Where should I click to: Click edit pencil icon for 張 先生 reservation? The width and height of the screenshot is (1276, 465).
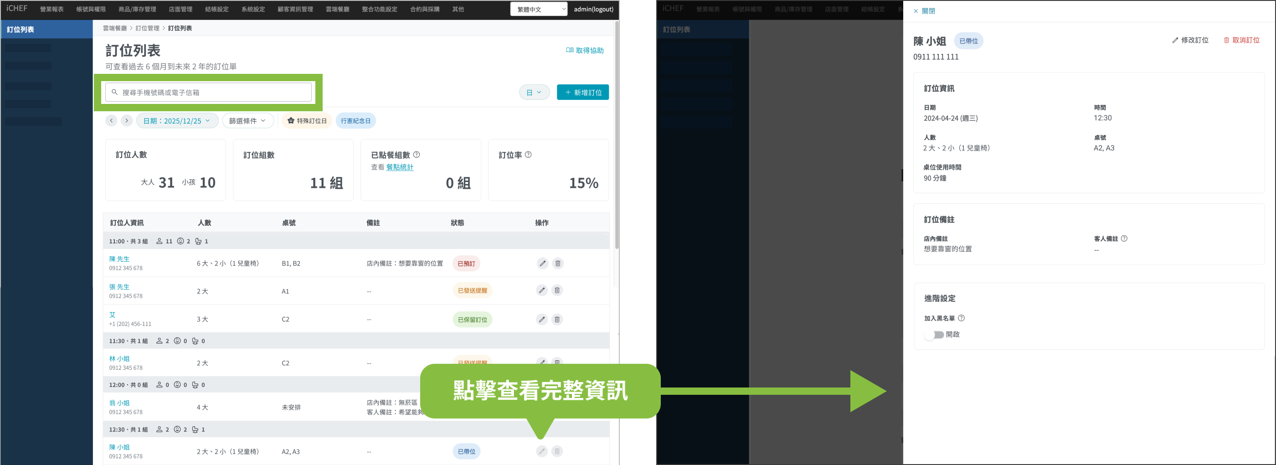542,290
